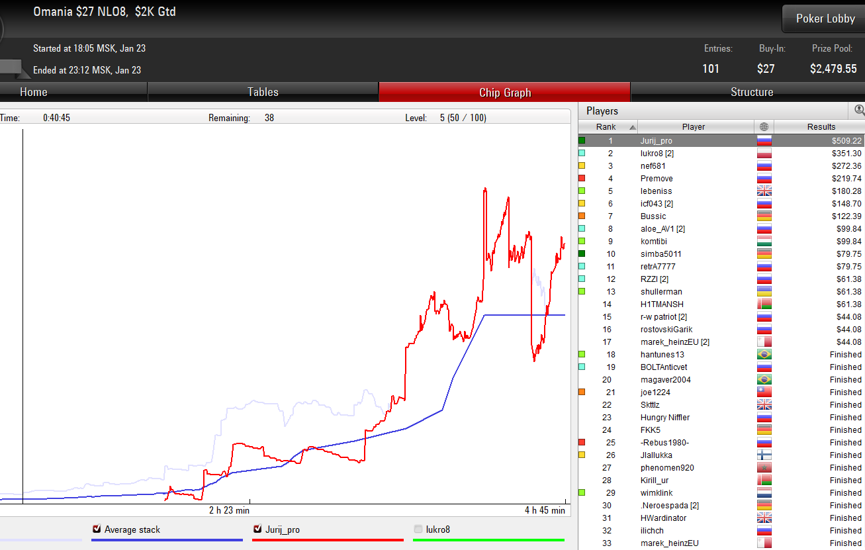The height and width of the screenshot is (550, 865).
Task: Sort by the globe country column
Action: (x=764, y=126)
